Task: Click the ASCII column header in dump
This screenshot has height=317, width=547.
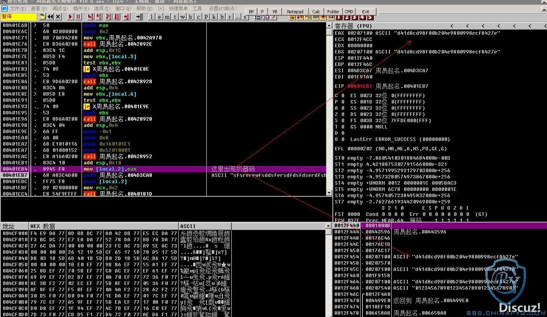Action: click(205, 226)
